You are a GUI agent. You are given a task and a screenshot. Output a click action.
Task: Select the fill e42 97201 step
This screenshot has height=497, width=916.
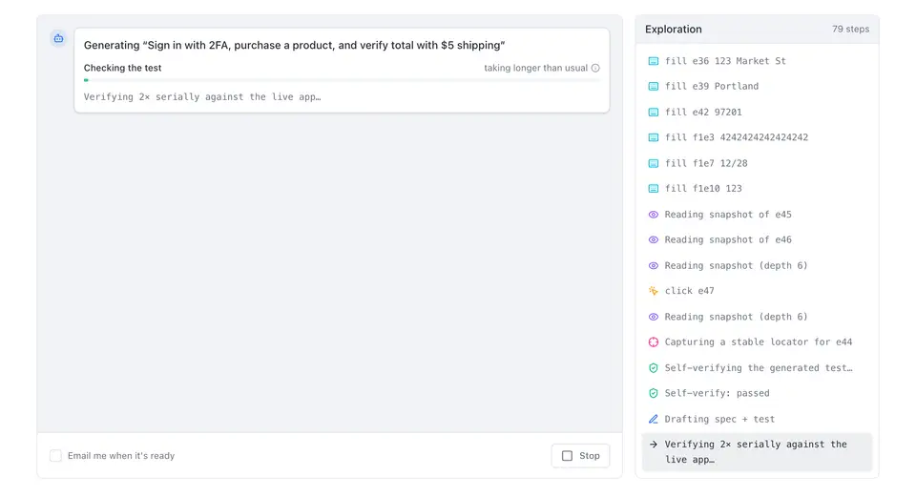pyautogui.click(x=757, y=113)
